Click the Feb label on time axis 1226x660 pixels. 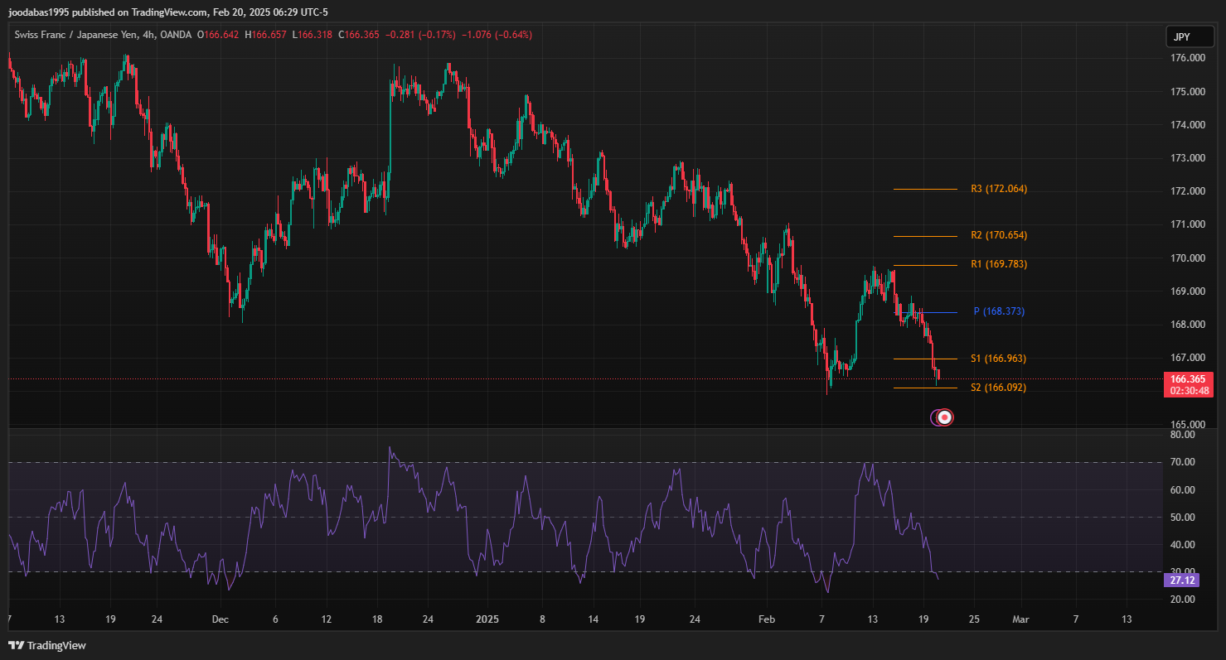pyautogui.click(x=769, y=619)
